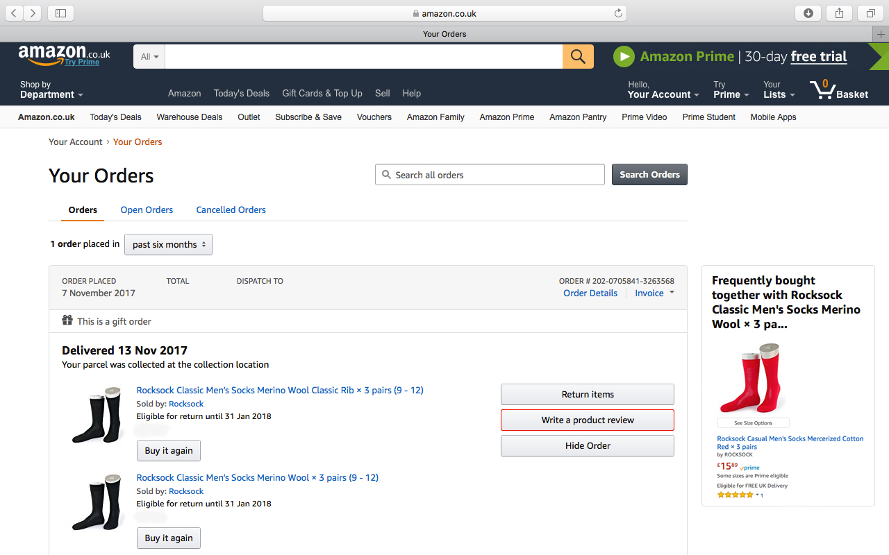Toggle the Safari sidebar icon
The width and height of the screenshot is (889, 555).
(60, 13)
